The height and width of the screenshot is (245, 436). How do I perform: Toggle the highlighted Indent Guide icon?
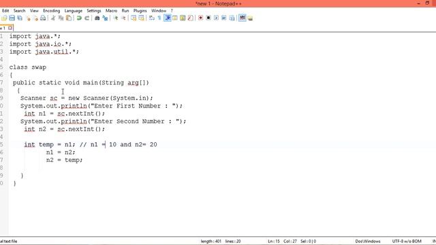168,18
